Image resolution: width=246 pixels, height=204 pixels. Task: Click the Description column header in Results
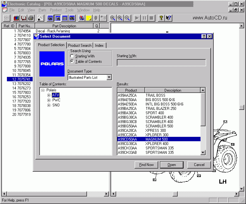coord(173,90)
